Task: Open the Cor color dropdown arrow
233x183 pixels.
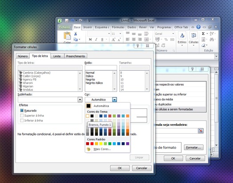Action: coord(114,99)
